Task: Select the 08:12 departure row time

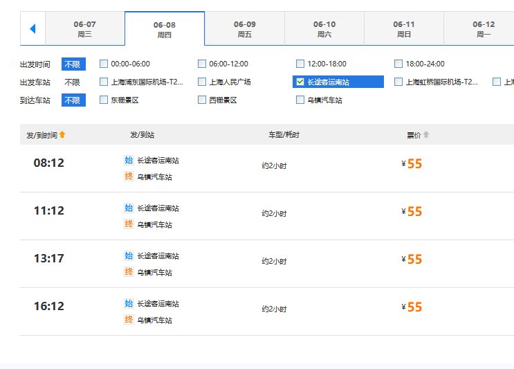Action: 49,163
